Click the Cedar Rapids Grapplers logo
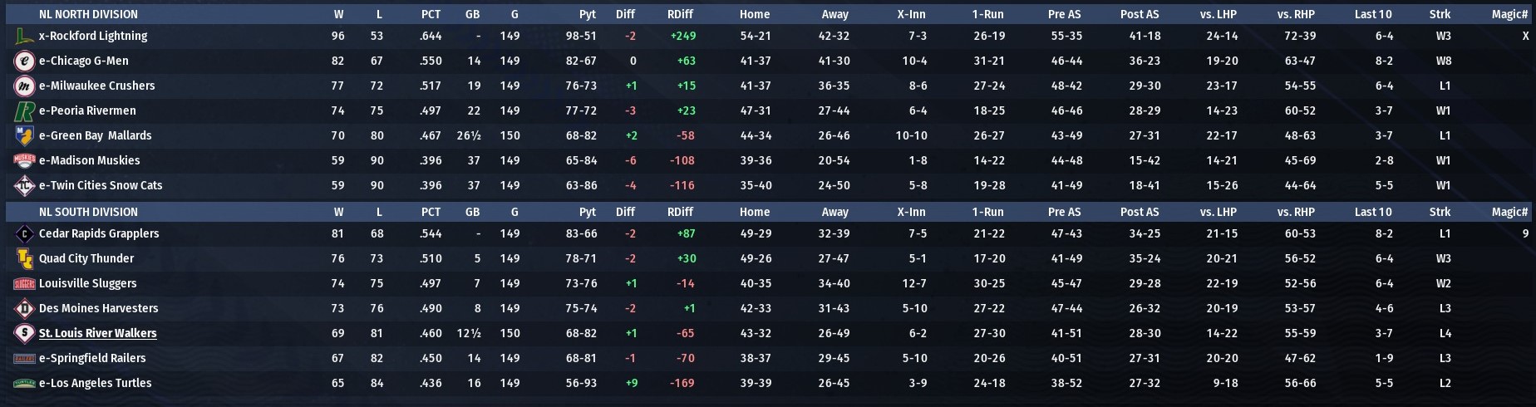Viewport: 1536px width, 407px height. [24, 234]
